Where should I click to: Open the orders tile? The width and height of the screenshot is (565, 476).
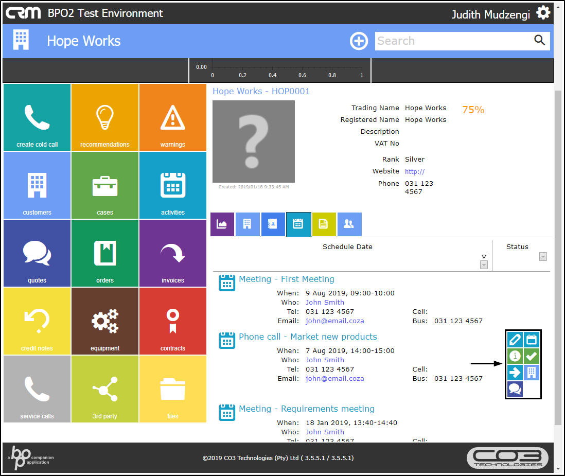[105, 253]
